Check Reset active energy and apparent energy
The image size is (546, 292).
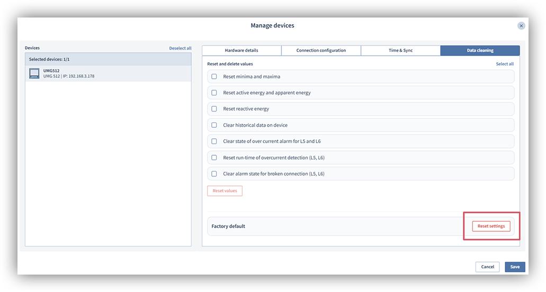click(214, 93)
